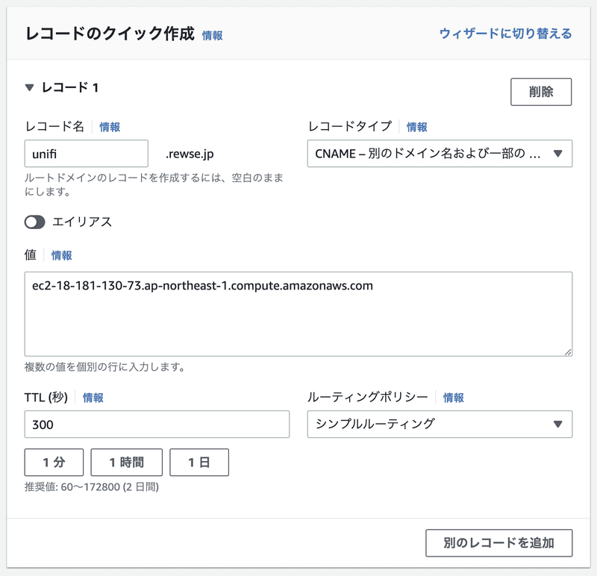
Task: Set TTL using the 1日 preset button
Action: pos(199,462)
